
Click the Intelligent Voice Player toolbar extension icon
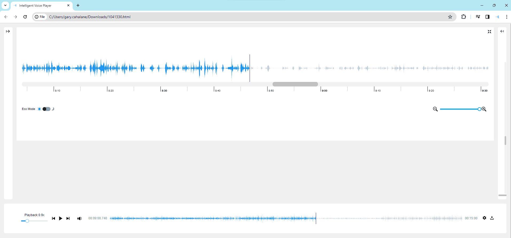click(x=497, y=17)
